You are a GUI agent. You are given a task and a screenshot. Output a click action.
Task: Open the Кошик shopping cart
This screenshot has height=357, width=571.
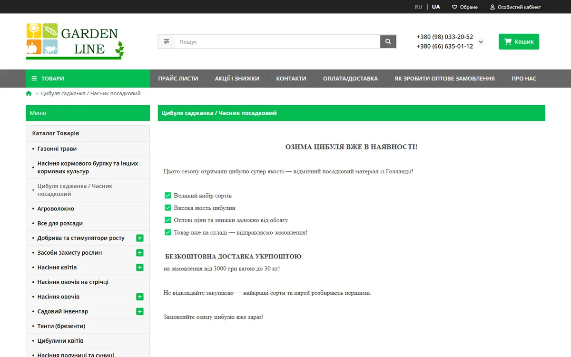tap(519, 41)
